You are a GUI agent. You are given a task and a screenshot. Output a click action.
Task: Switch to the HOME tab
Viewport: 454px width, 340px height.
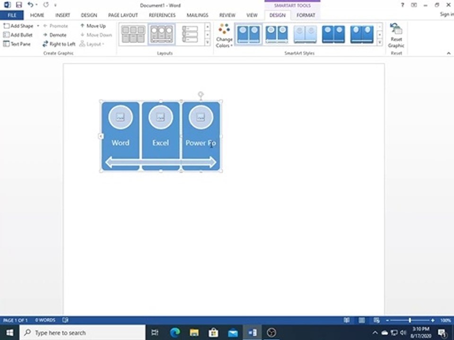pyautogui.click(x=37, y=15)
